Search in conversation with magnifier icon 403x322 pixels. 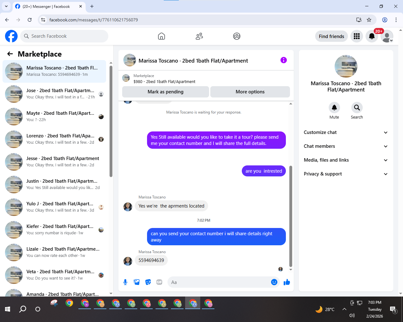tap(357, 108)
